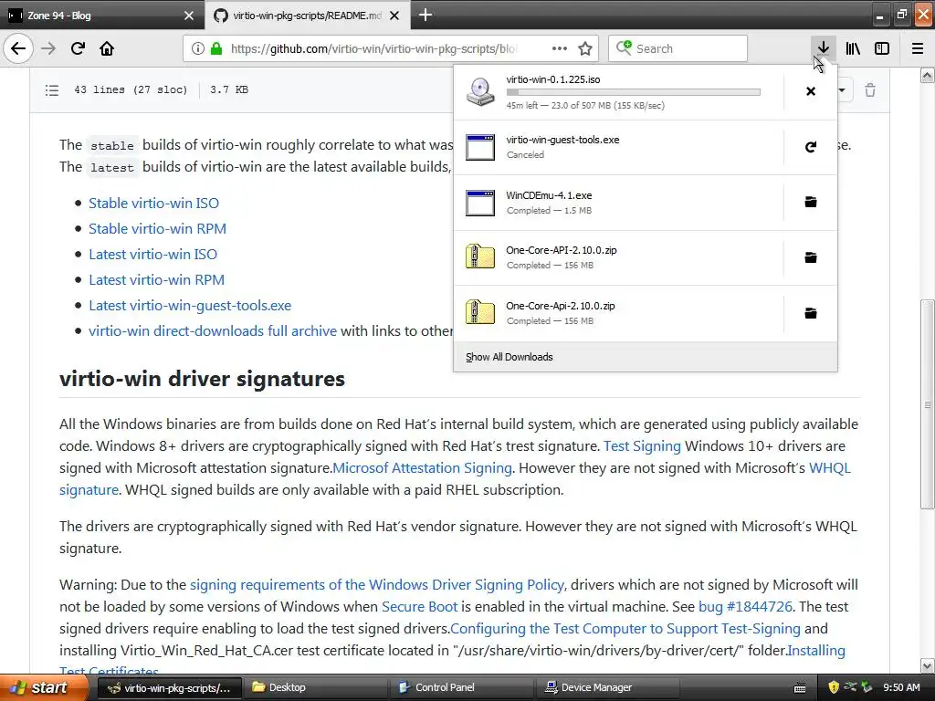Open Latest virtio-win-guest-tools.exe link
Screen dimensions: 935x701
click(190, 305)
